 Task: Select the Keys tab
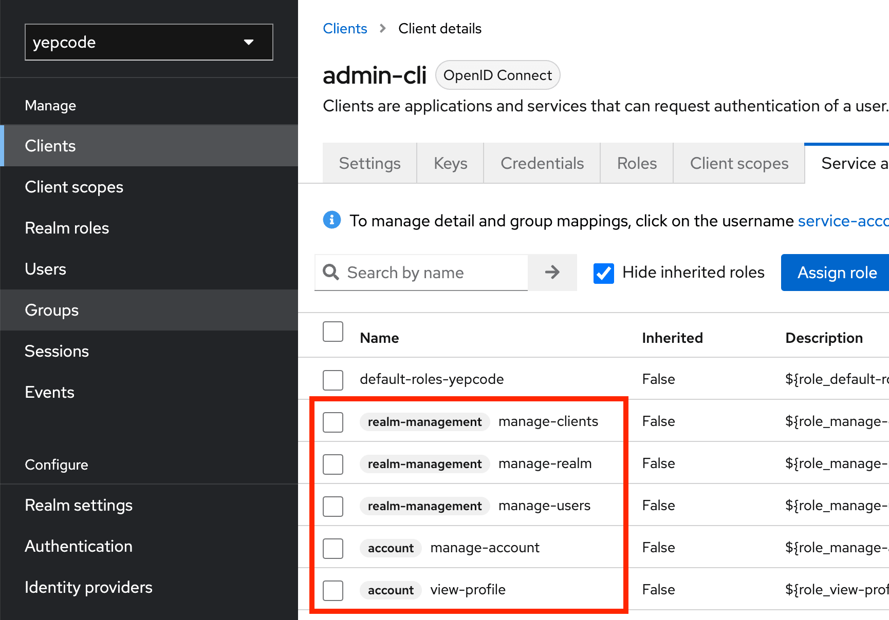pyautogui.click(x=450, y=163)
